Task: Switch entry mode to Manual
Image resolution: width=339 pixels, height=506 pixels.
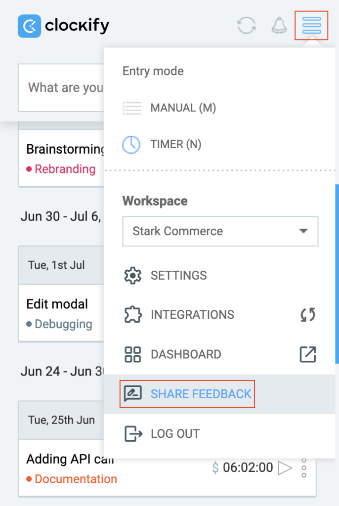Action: (x=183, y=108)
